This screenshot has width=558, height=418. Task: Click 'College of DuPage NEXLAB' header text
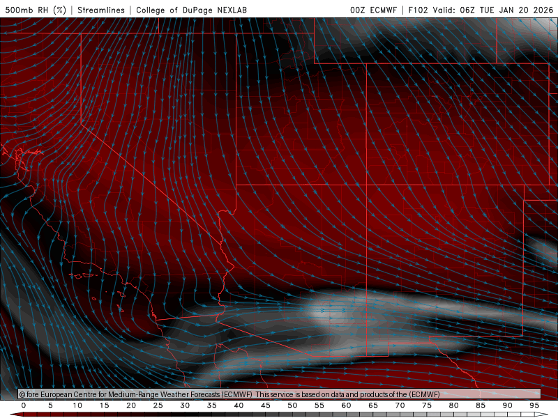click(x=191, y=10)
